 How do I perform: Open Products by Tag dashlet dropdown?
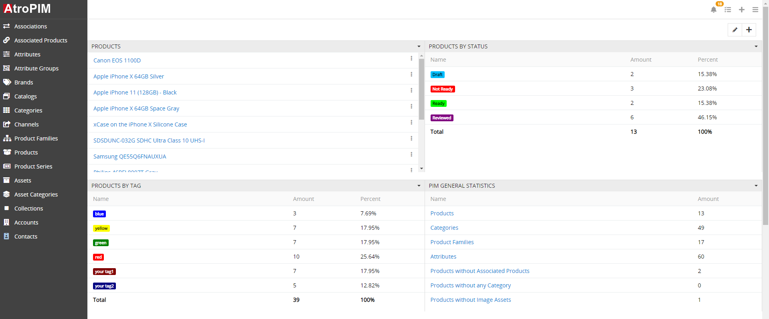(419, 186)
